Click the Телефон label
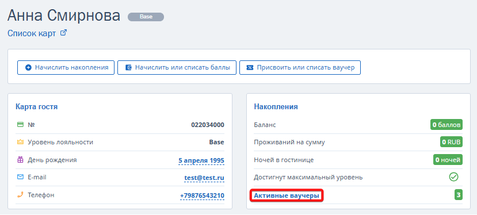 coord(41,195)
